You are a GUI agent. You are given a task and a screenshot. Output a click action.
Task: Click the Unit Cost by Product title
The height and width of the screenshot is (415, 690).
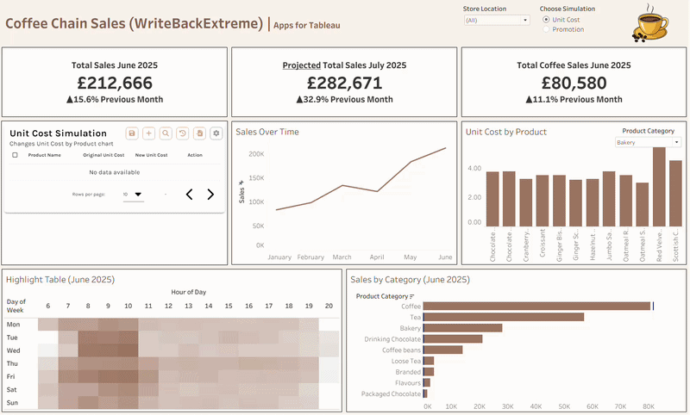pyautogui.click(x=506, y=132)
